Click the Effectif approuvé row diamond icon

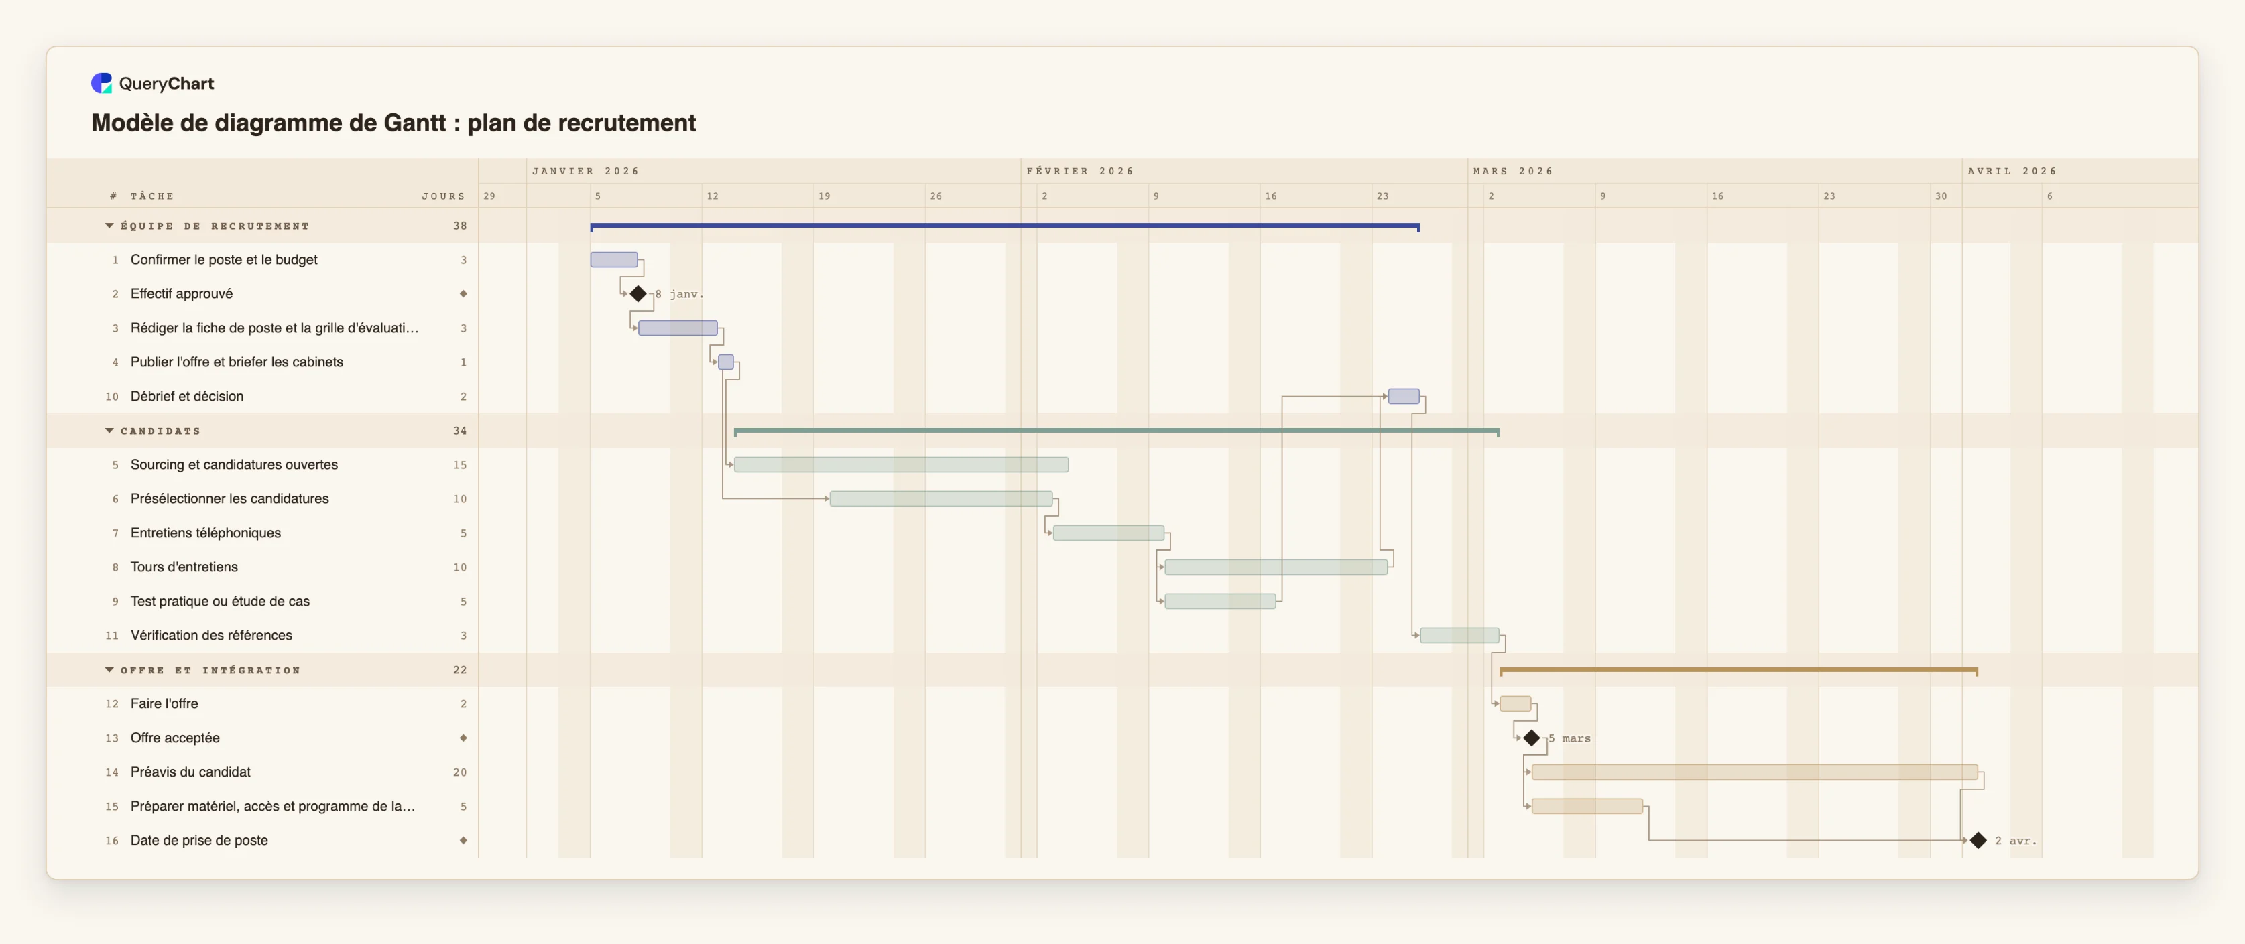click(463, 294)
